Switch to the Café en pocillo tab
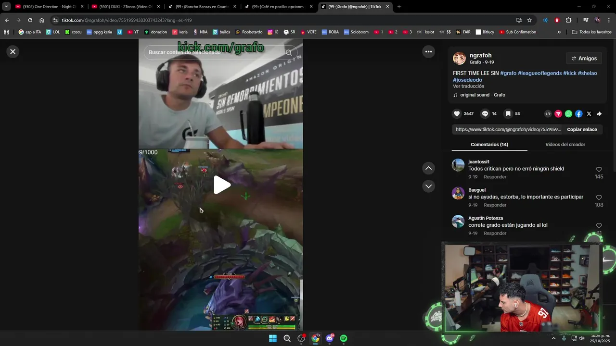The width and height of the screenshot is (616, 346). [x=278, y=7]
